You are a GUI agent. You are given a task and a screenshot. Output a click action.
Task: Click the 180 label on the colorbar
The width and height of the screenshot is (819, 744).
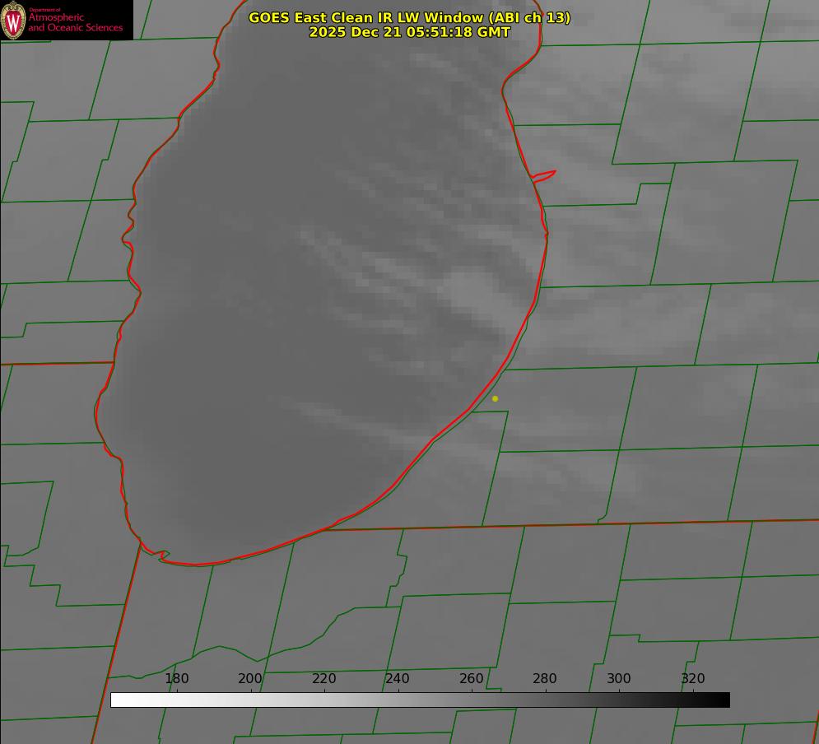click(x=177, y=679)
